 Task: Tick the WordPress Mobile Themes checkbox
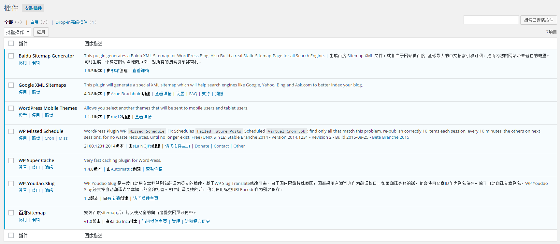pyautogui.click(x=11, y=108)
